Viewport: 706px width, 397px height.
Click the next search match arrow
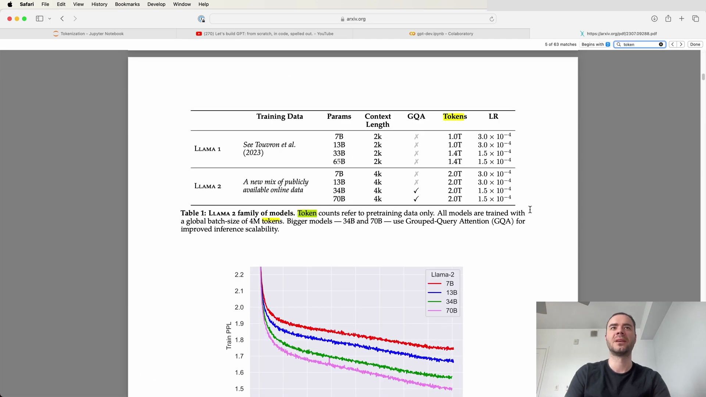point(681,44)
